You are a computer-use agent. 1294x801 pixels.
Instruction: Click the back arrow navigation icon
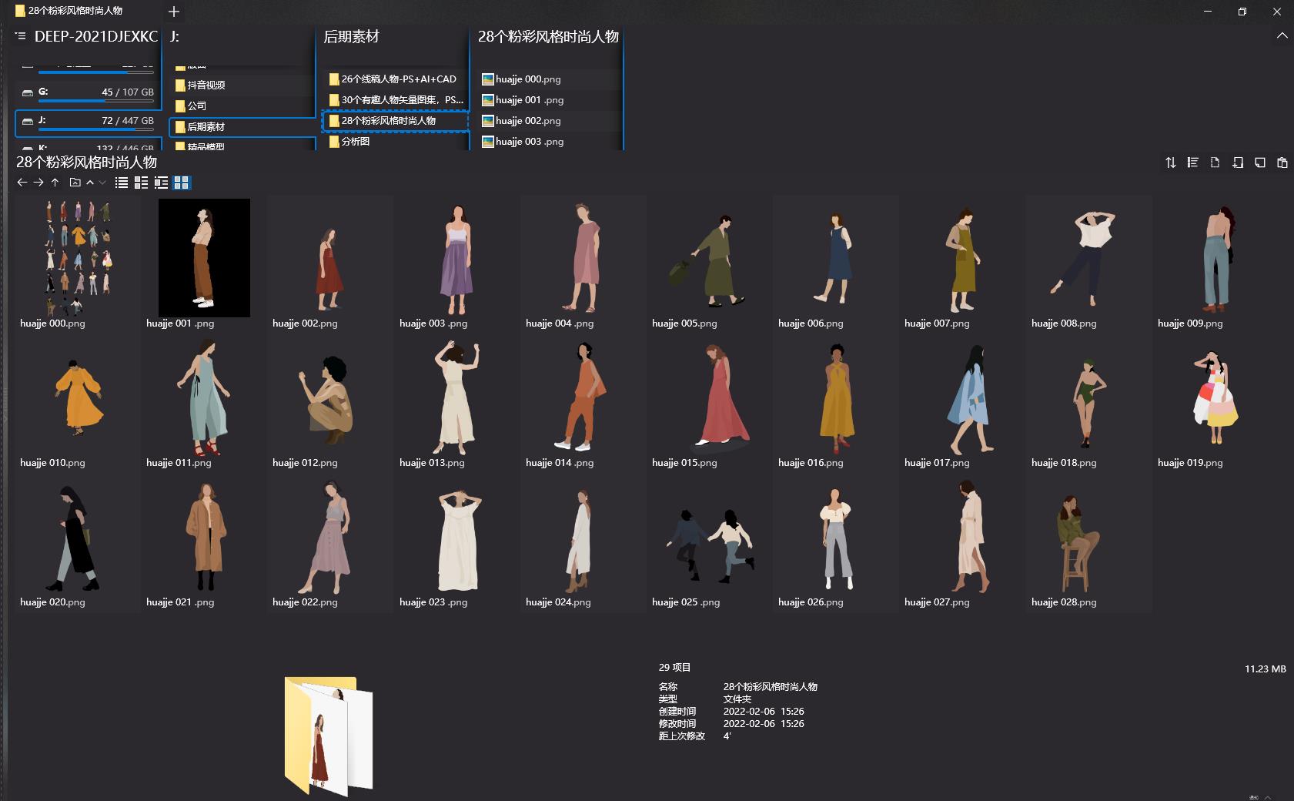click(22, 183)
